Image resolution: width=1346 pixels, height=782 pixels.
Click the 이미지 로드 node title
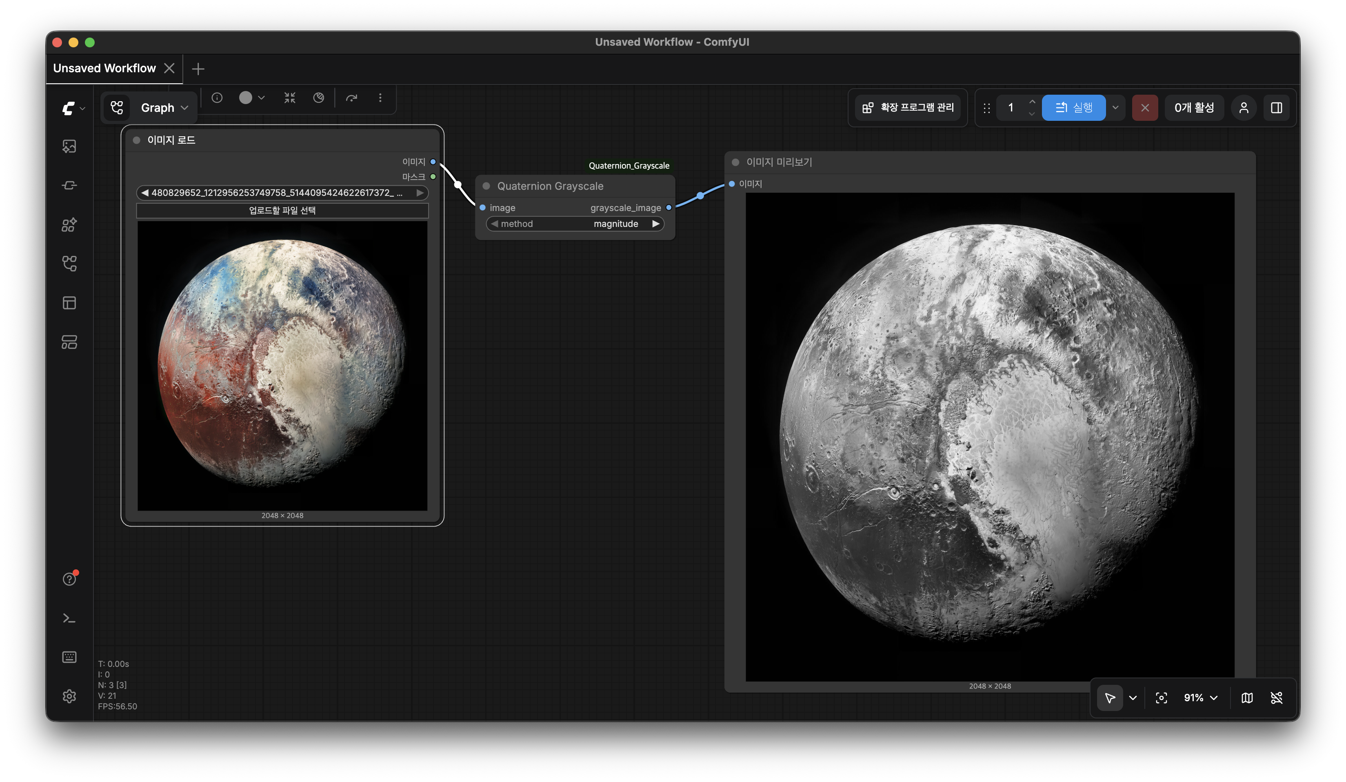(x=171, y=140)
